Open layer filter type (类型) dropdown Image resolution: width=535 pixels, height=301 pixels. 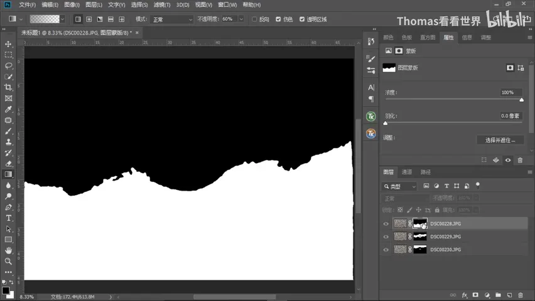coord(399,186)
